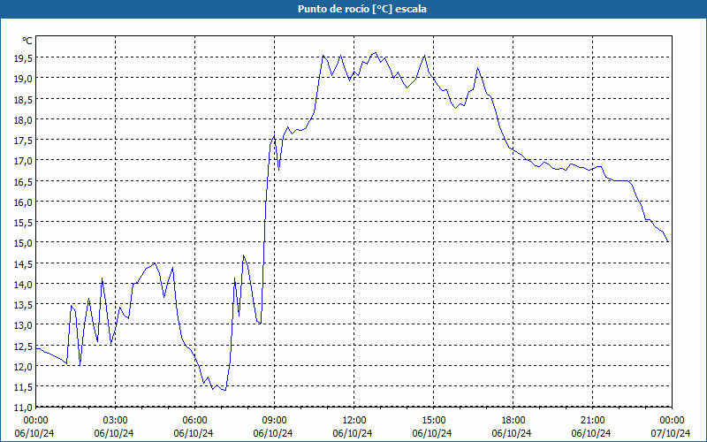Click the 09:00 time axis label

(x=274, y=421)
